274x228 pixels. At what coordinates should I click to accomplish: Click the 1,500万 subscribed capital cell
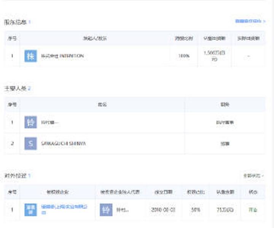(x=214, y=56)
